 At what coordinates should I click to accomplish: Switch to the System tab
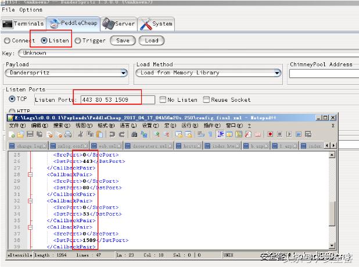pyautogui.click(x=156, y=24)
